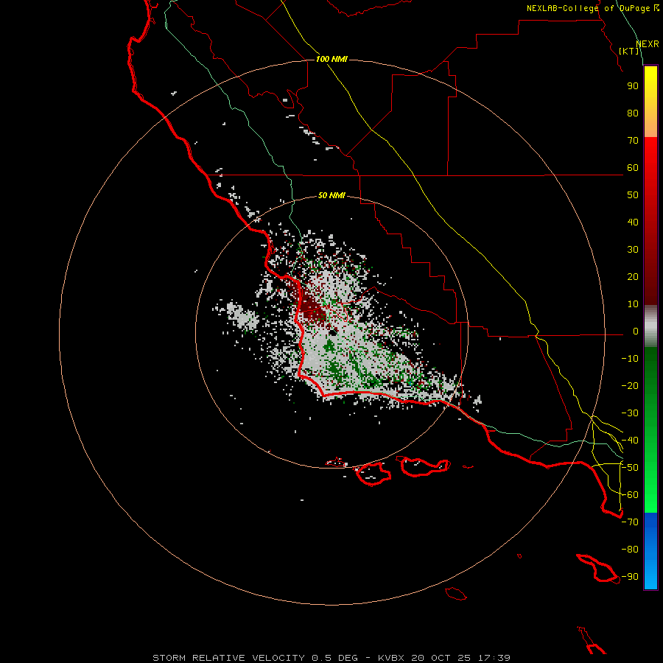Select the 0 value on velocity scale

tap(636, 331)
